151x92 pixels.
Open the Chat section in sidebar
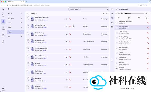tap(3, 41)
